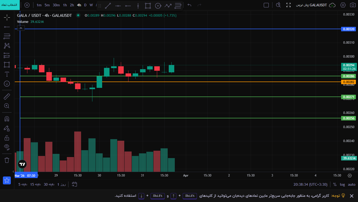
Task: Click the orange 0.00282 price line label
Action: coord(348,82)
